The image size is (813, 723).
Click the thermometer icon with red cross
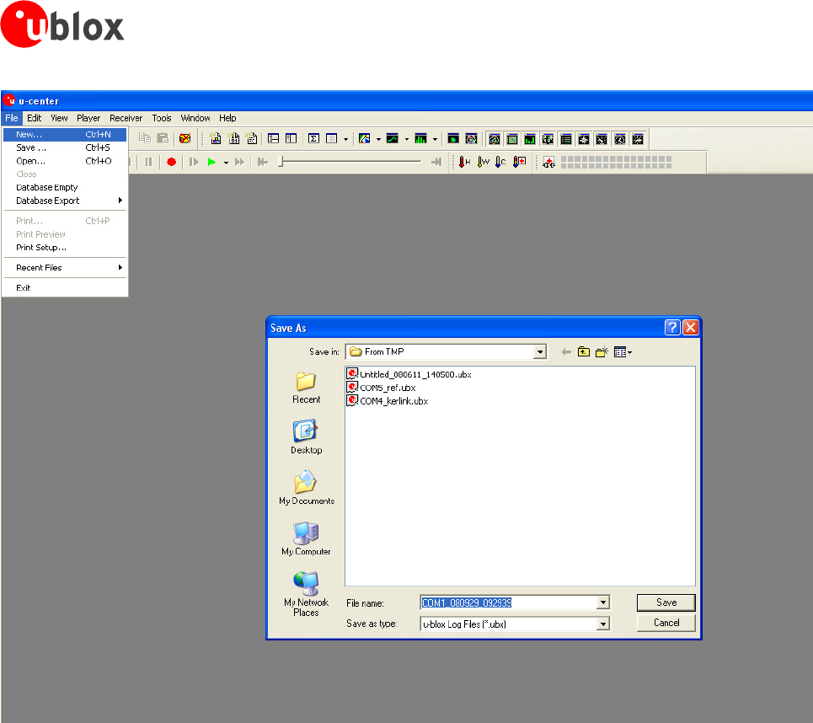coord(520,163)
